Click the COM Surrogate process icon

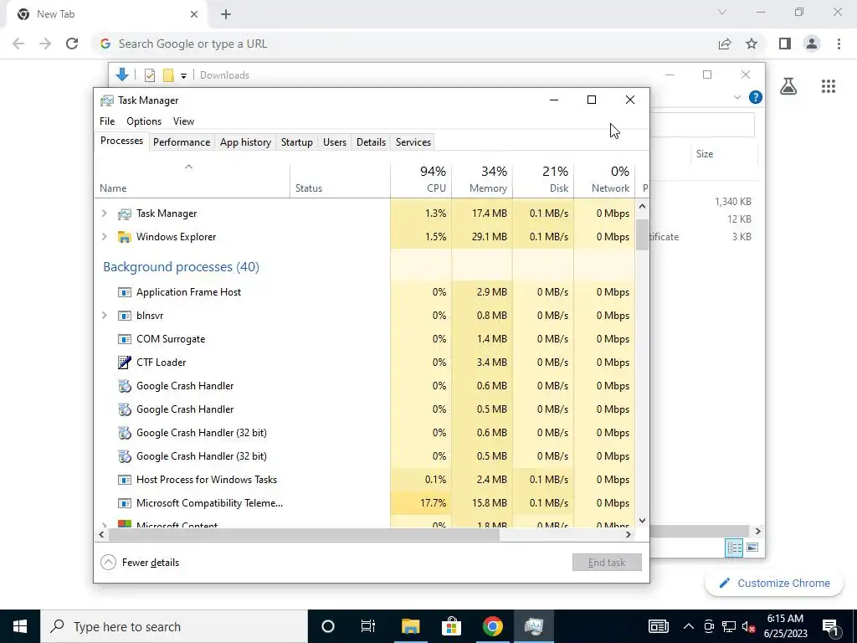(x=125, y=340)
